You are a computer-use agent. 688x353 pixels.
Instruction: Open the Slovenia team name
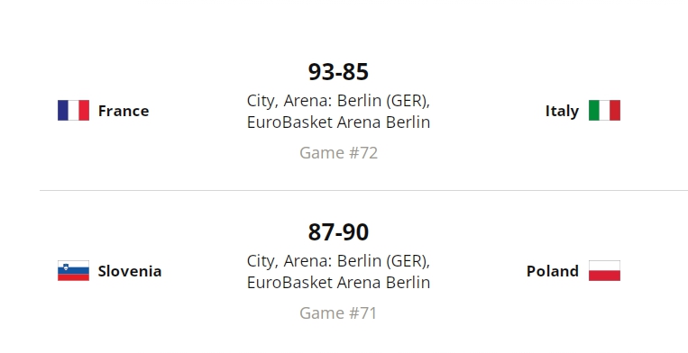[x=130, y=271]
